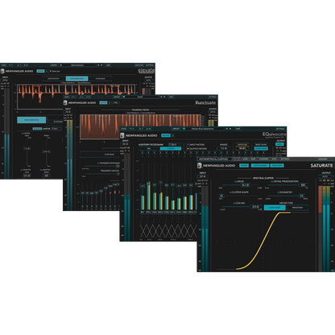
Task: Toggle the Active button in Elevate window
Action: tap(40, 71)
